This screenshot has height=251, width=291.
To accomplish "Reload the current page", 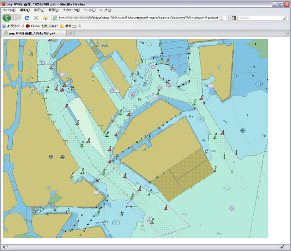I will click(x=27, y=18).
